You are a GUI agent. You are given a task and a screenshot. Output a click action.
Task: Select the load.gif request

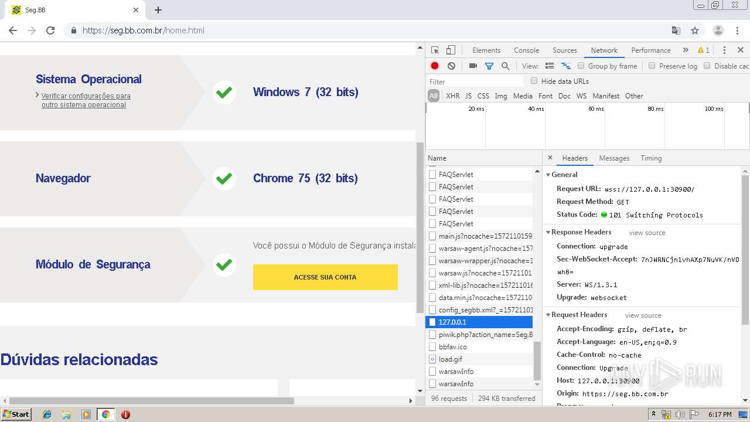(479, 359)
